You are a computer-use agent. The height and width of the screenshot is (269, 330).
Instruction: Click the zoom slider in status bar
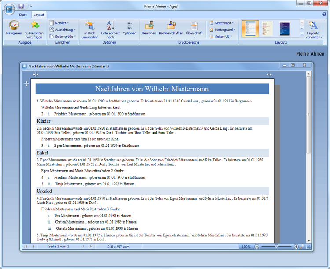(276, 247)
